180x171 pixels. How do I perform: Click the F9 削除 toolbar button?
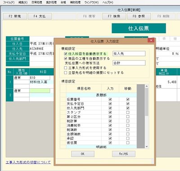click(163, 16)
